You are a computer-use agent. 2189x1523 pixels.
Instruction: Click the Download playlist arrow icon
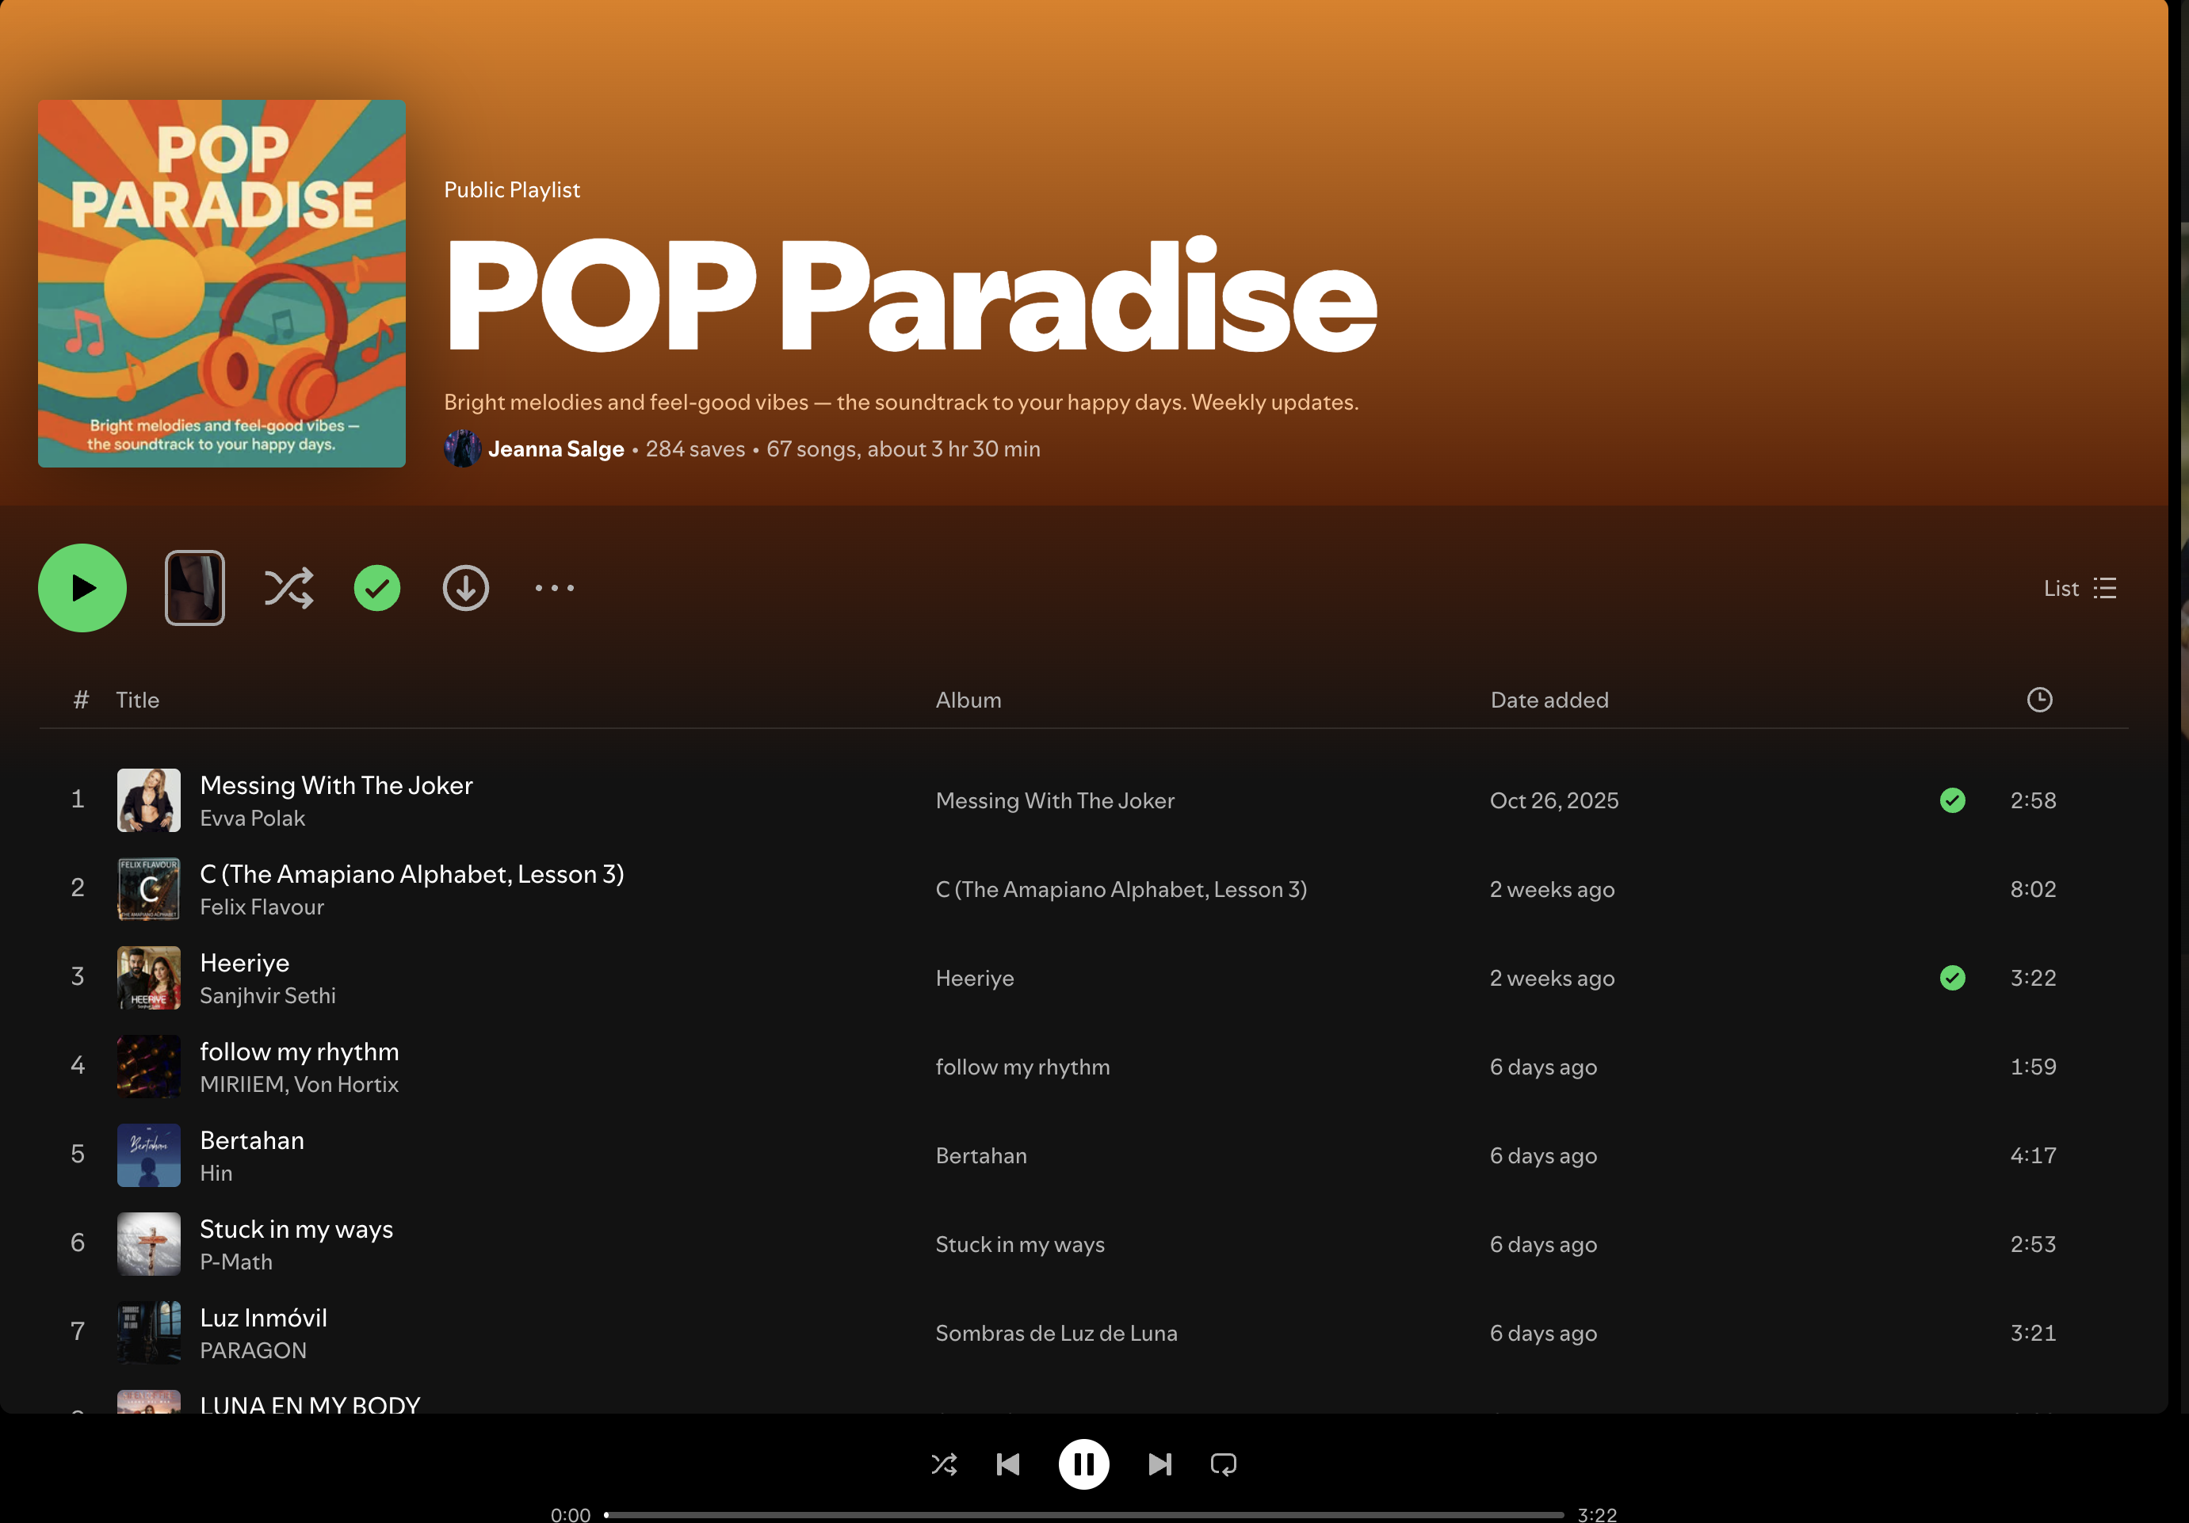[465, 588]
